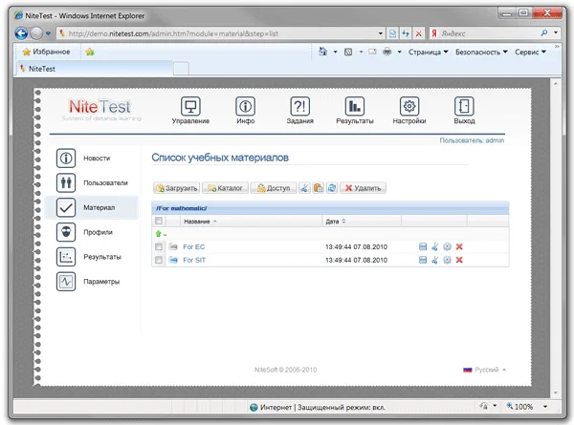Click the cut icon in the For SIT row
Image resolution: width=574 pixels, height=425 pixels.
(434, 259)
